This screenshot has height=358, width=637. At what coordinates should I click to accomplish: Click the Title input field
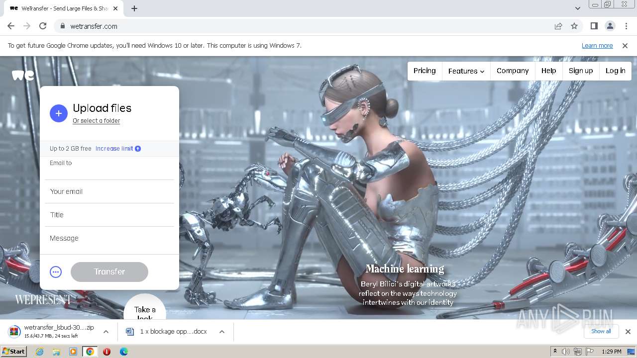click(109, 215)
